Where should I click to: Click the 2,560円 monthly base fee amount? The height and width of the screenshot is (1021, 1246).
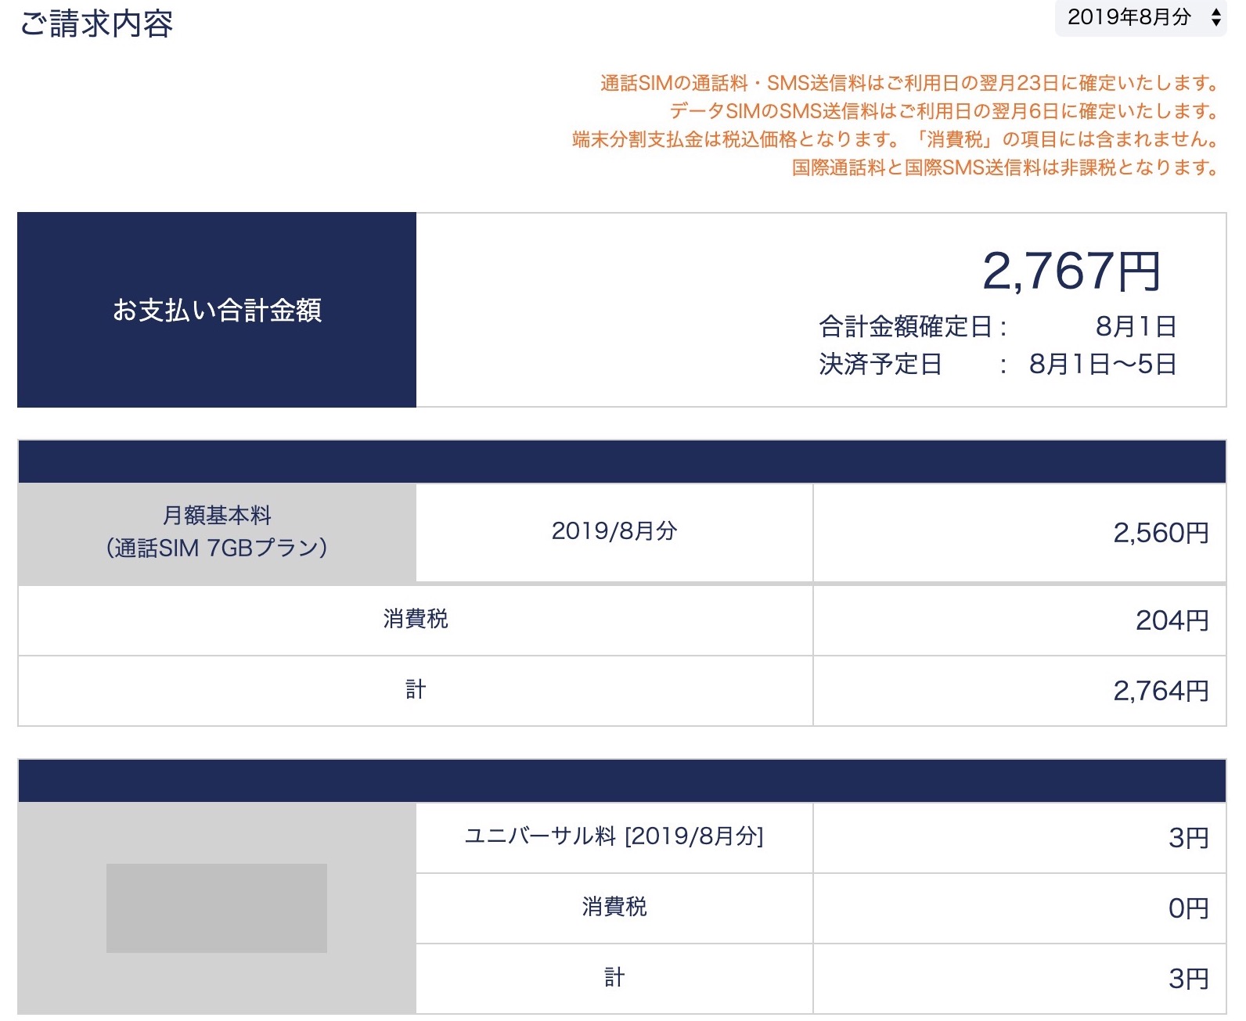(1161, 534)
